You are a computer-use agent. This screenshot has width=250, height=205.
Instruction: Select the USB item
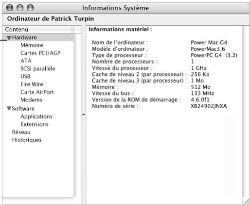point(25,76)
